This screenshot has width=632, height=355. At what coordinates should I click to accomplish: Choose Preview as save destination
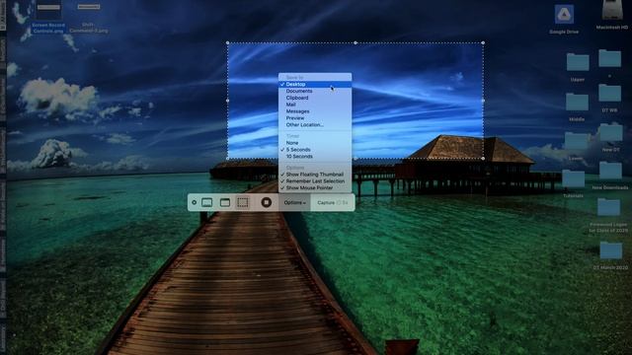tap(315, 118)
